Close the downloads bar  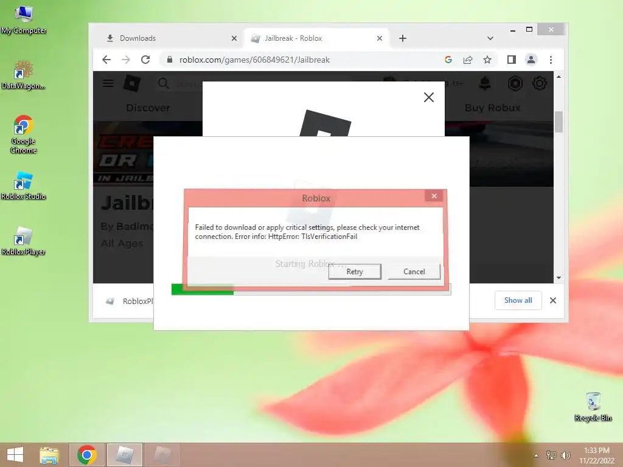(552, 300)
